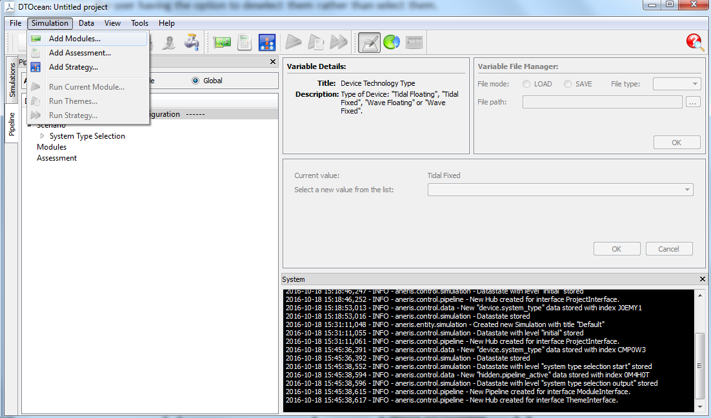Click the Add Strategy toolbar icon
The width and height of the screenshot is (711, 418).
tap(266, 43)
